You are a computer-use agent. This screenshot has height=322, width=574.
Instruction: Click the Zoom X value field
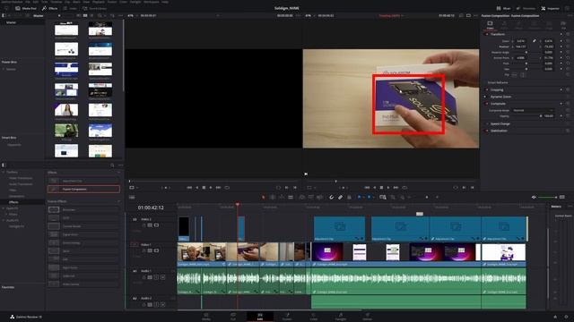(x=521, y=41)
